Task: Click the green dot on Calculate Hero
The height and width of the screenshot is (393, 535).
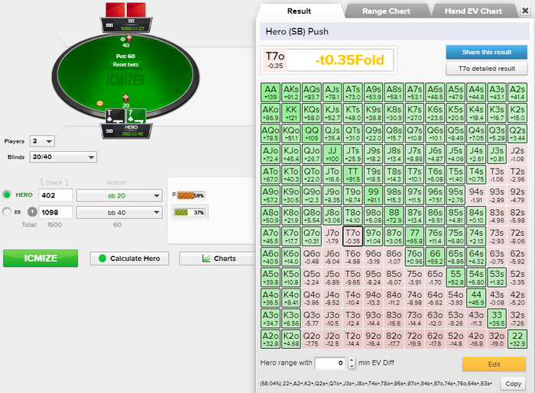Action: pos(102,259)
